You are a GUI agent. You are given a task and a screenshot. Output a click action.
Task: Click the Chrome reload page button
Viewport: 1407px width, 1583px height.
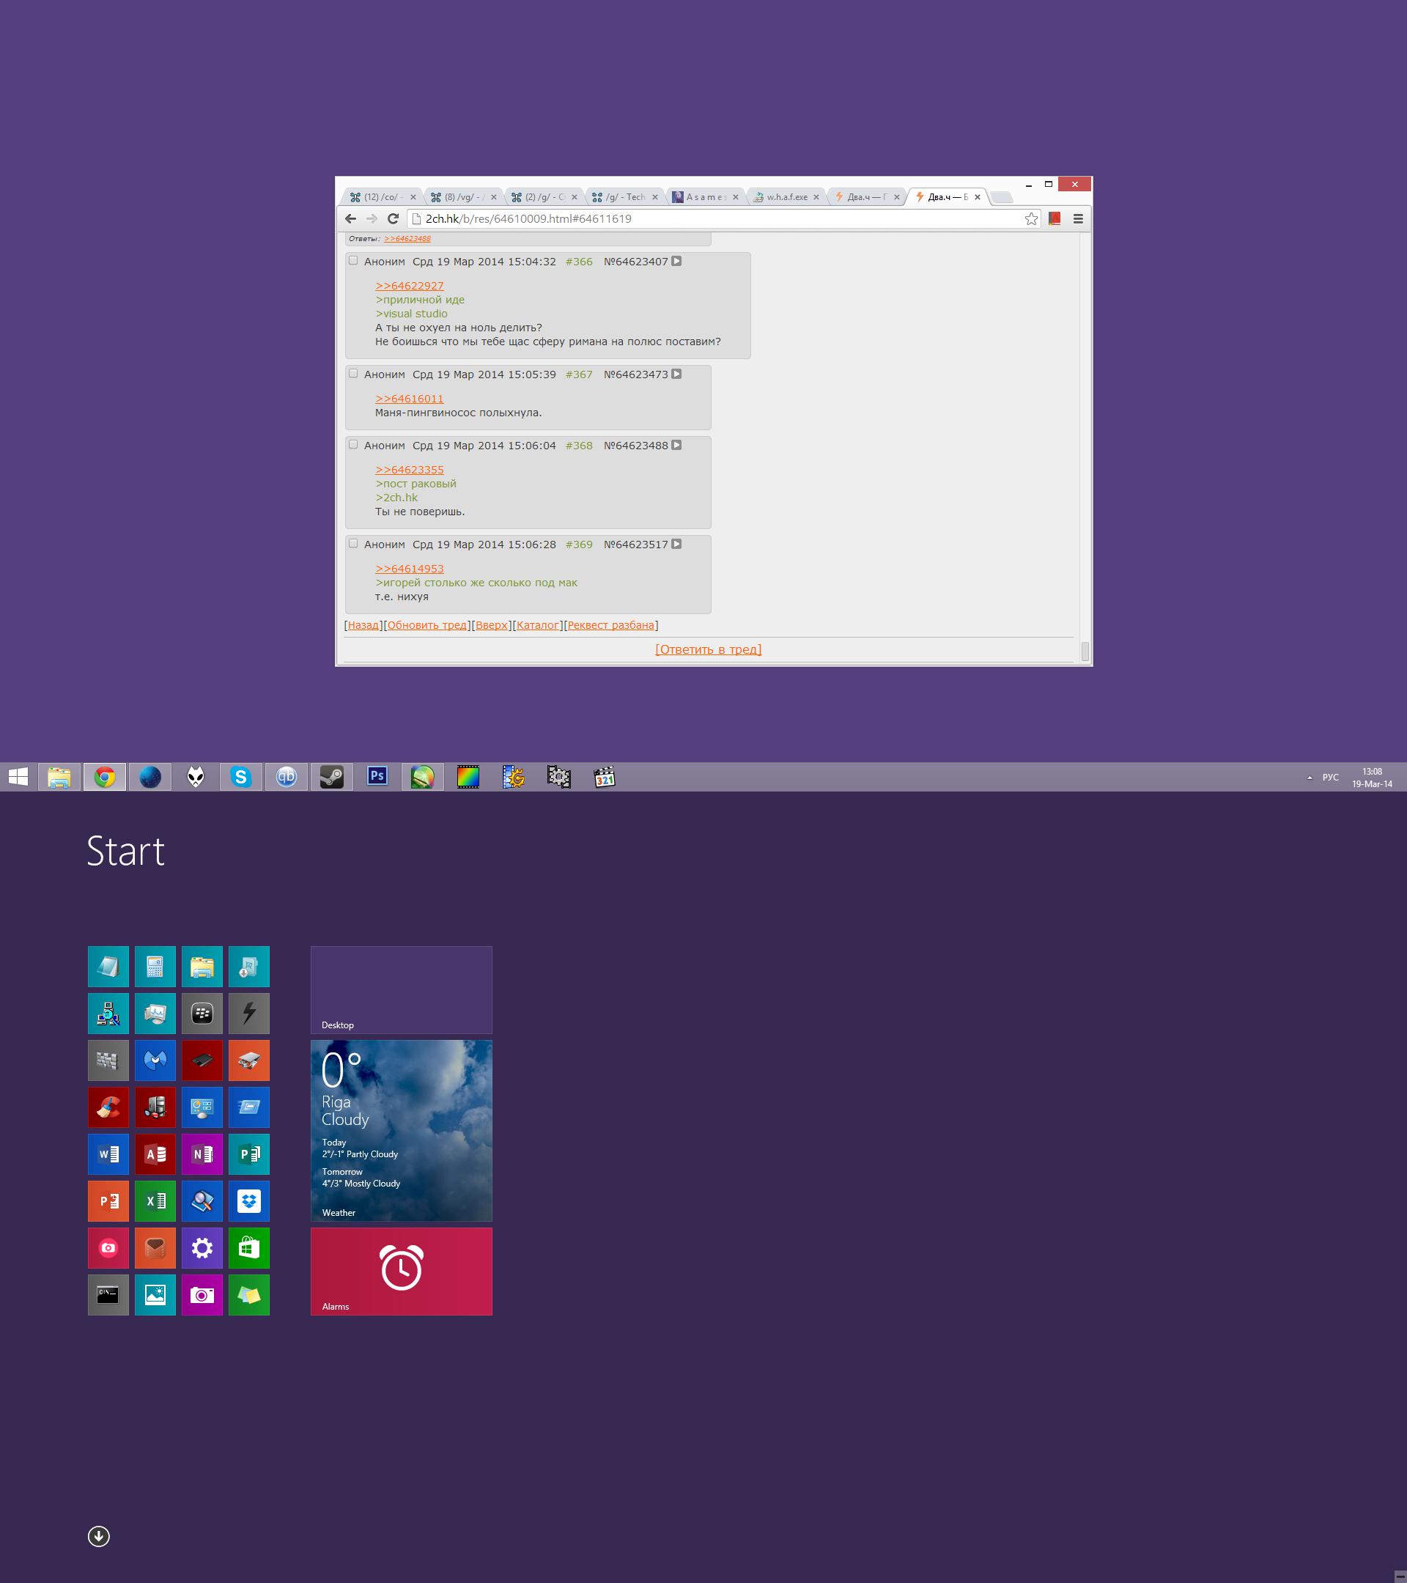tap(393, 219)
